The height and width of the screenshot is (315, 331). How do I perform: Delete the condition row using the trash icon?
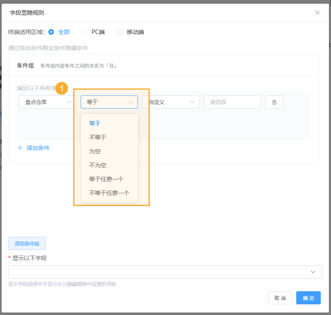point(274,102)
